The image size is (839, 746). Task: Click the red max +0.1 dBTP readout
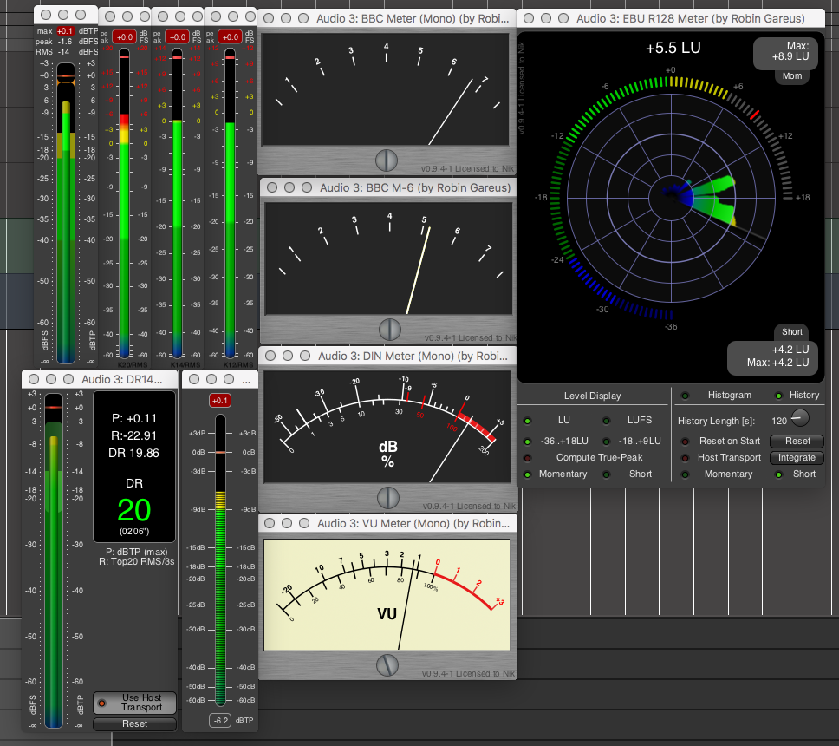tap(65, 32)
